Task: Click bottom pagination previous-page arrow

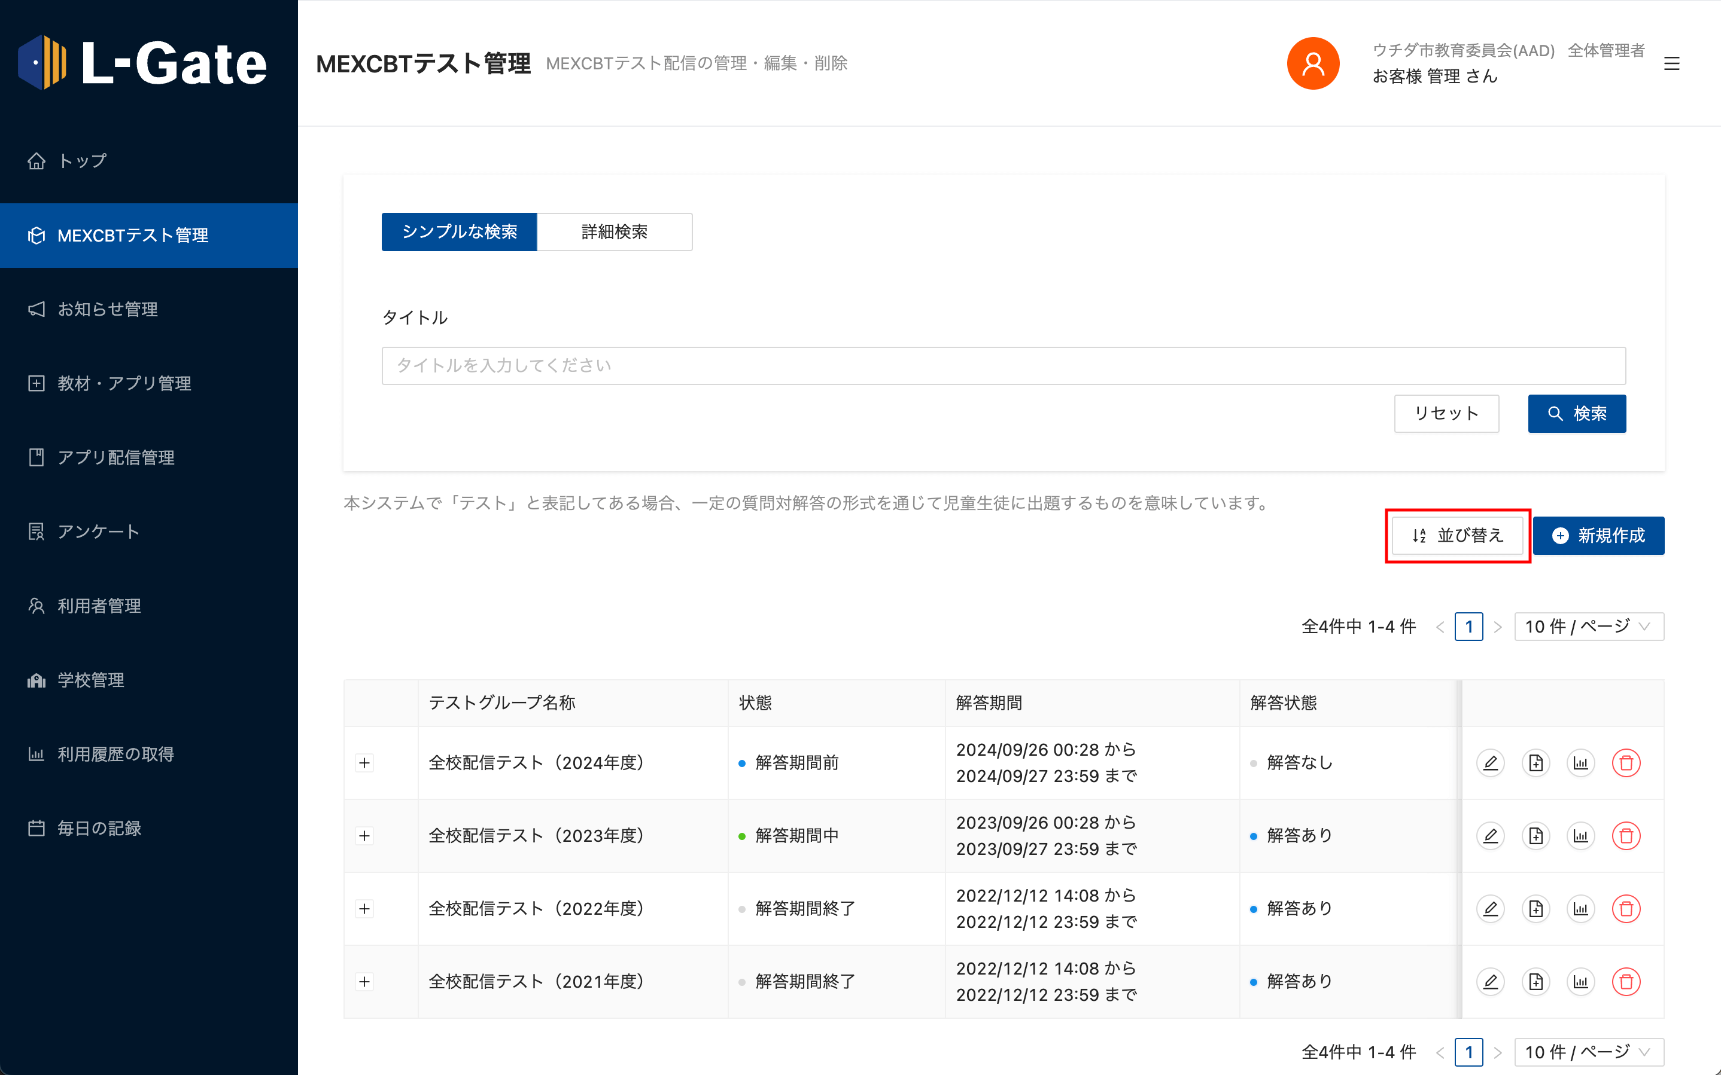Action: coord(1440,1052)
